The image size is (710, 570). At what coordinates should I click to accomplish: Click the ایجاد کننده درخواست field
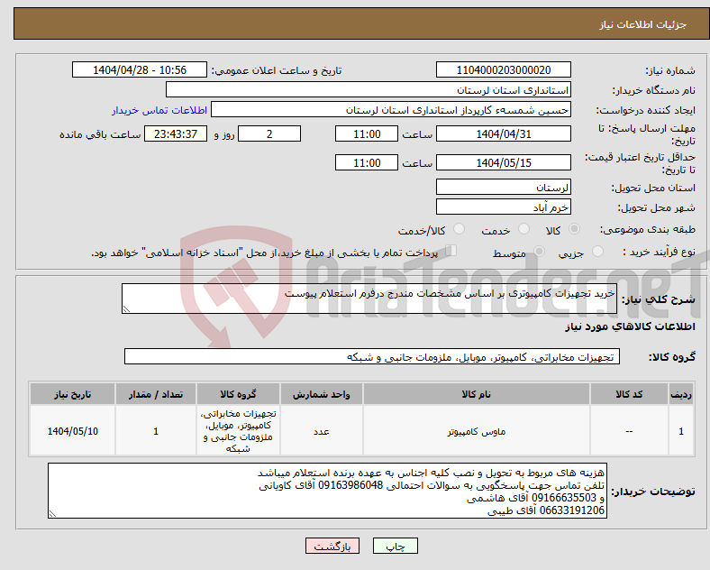(x=391, y=110)
